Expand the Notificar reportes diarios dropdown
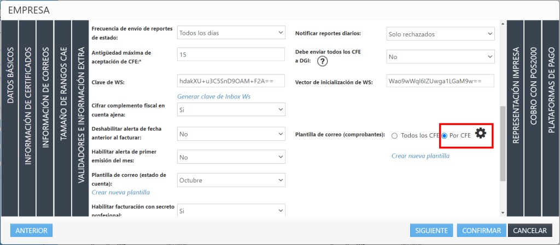560x245 pixels. tap(440, 34)
